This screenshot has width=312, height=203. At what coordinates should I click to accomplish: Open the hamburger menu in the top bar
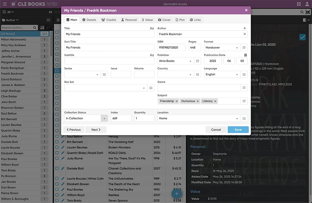[5, 4]
